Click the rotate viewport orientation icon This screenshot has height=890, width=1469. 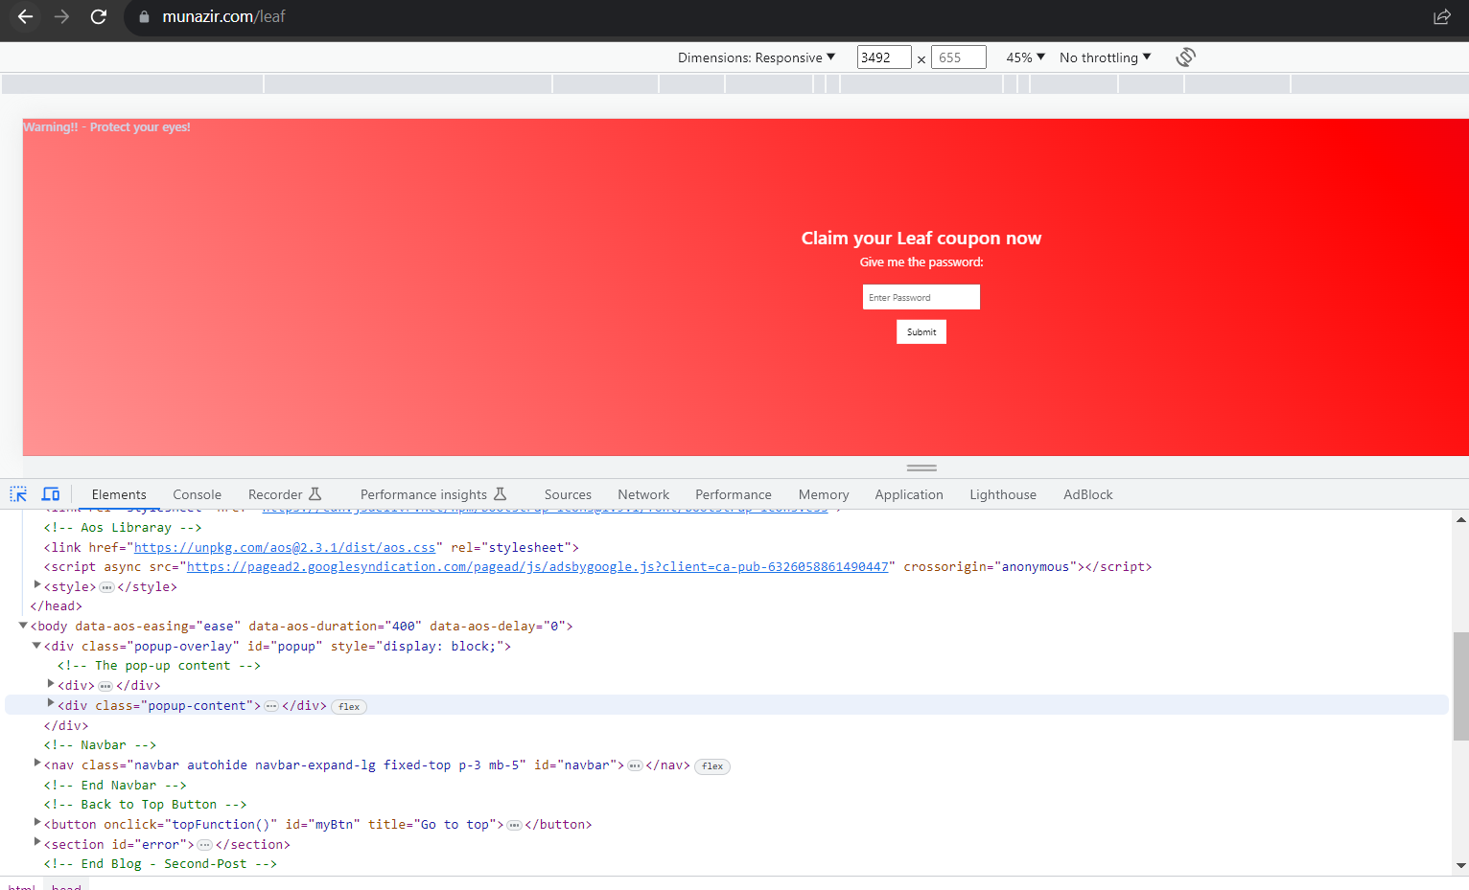pyautogui.click(x=1185, y=57)
